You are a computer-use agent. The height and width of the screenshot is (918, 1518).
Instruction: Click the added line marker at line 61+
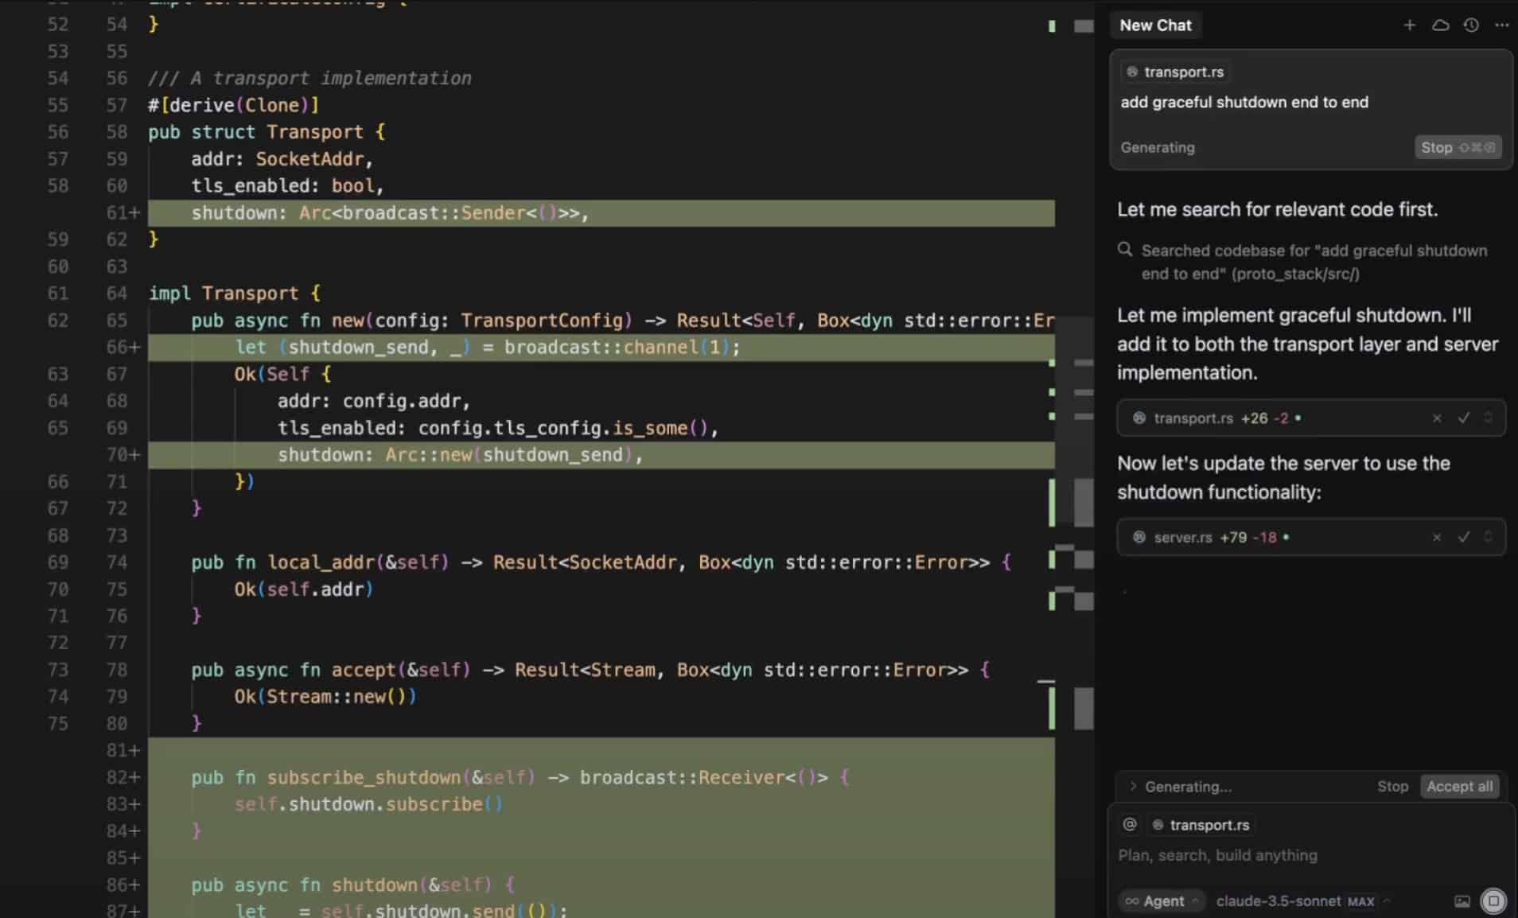click(x=123, y=212)
